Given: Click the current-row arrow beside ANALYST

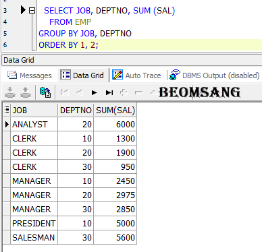Looking at the screenshot, I should click(x=7, y=124).
